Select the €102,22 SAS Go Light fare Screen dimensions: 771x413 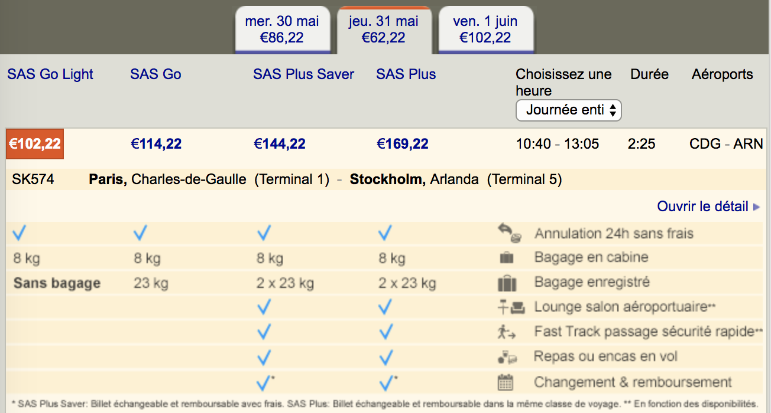[x=35, y=144]
